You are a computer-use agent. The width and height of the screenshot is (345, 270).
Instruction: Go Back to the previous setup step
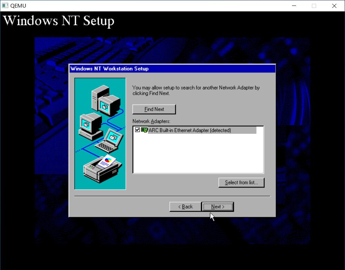185,206
